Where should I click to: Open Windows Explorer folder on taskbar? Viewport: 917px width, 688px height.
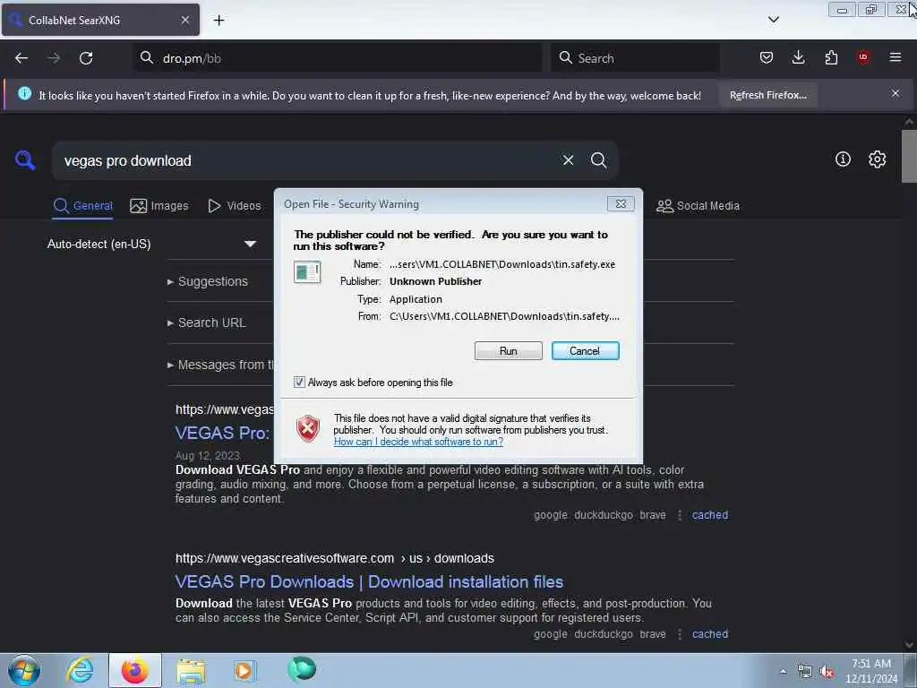pyautogui.click(x=191, y=670)
